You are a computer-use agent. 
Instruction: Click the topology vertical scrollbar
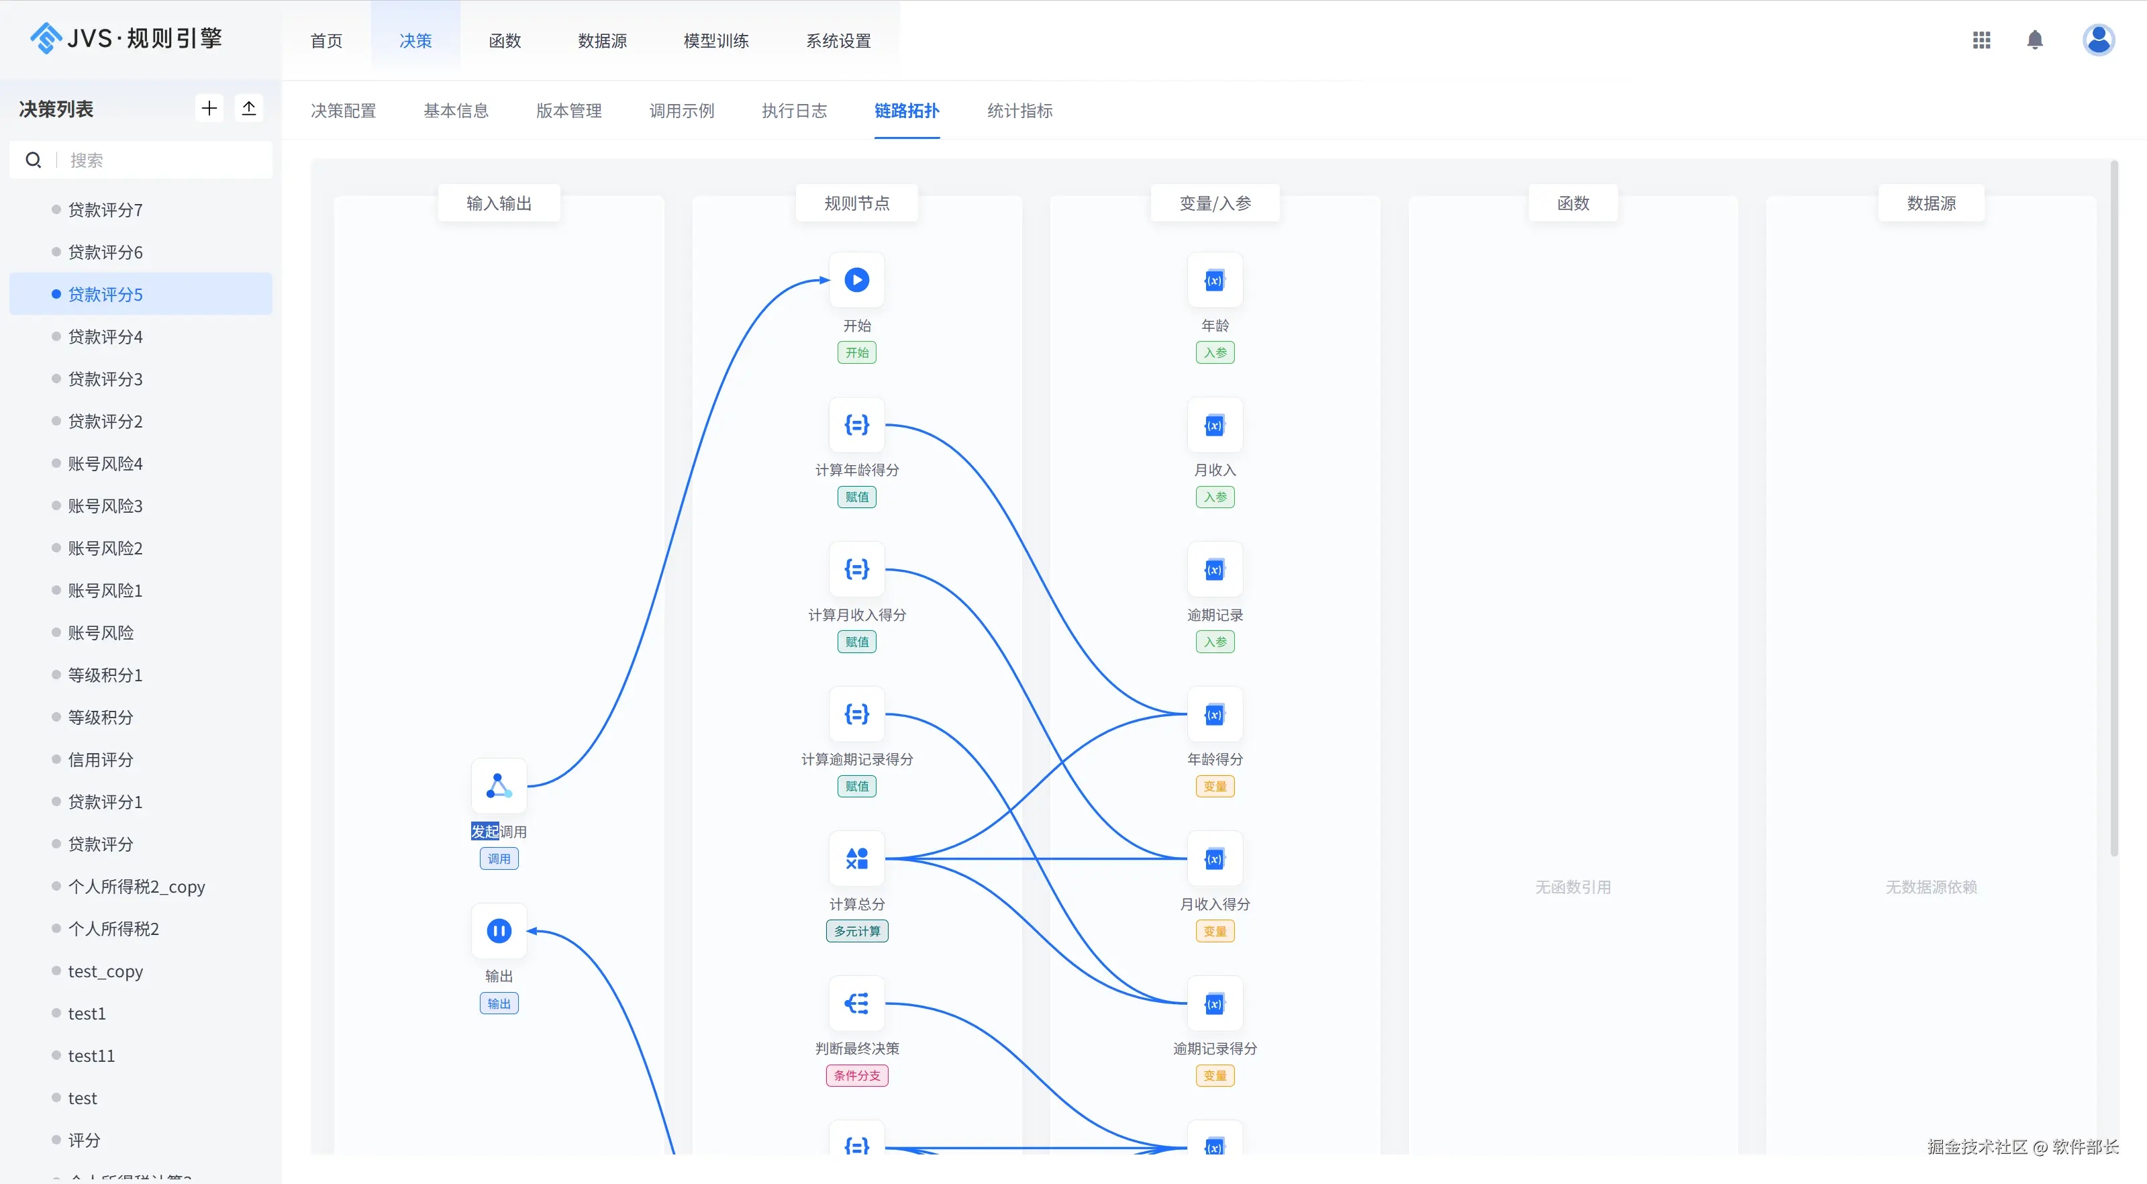click(x=2113, y=509)
